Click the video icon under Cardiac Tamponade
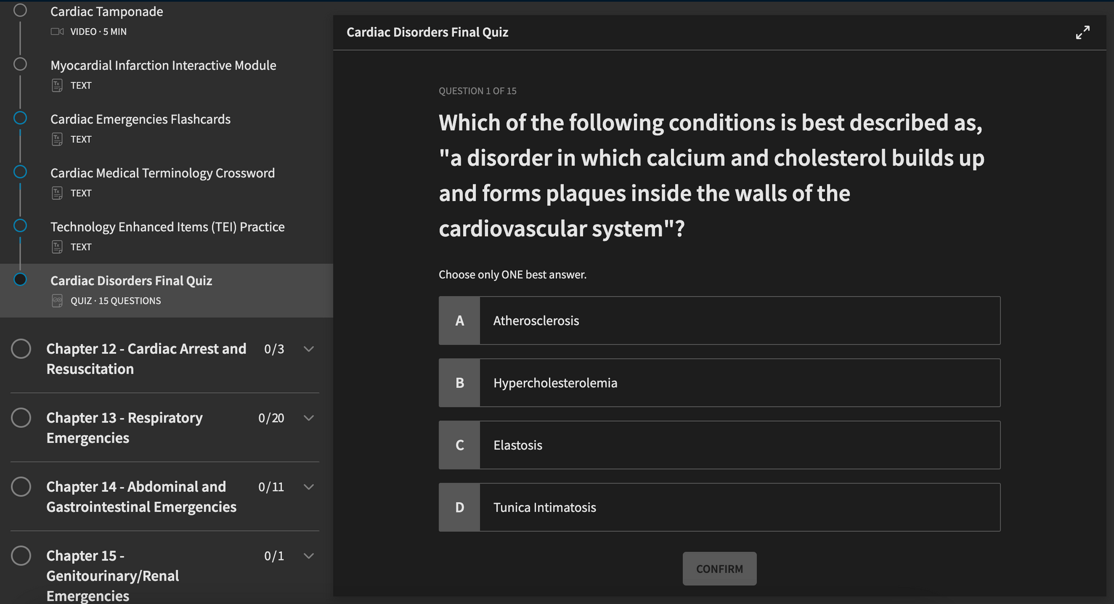This screenshot has height=604, width=1114. (57, 31)
